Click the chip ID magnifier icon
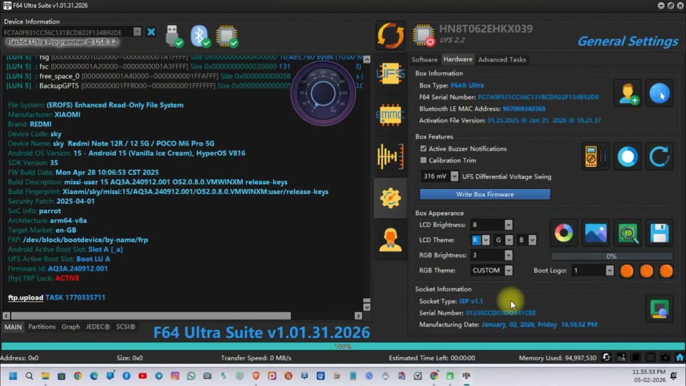 click(x=628, y=233)
